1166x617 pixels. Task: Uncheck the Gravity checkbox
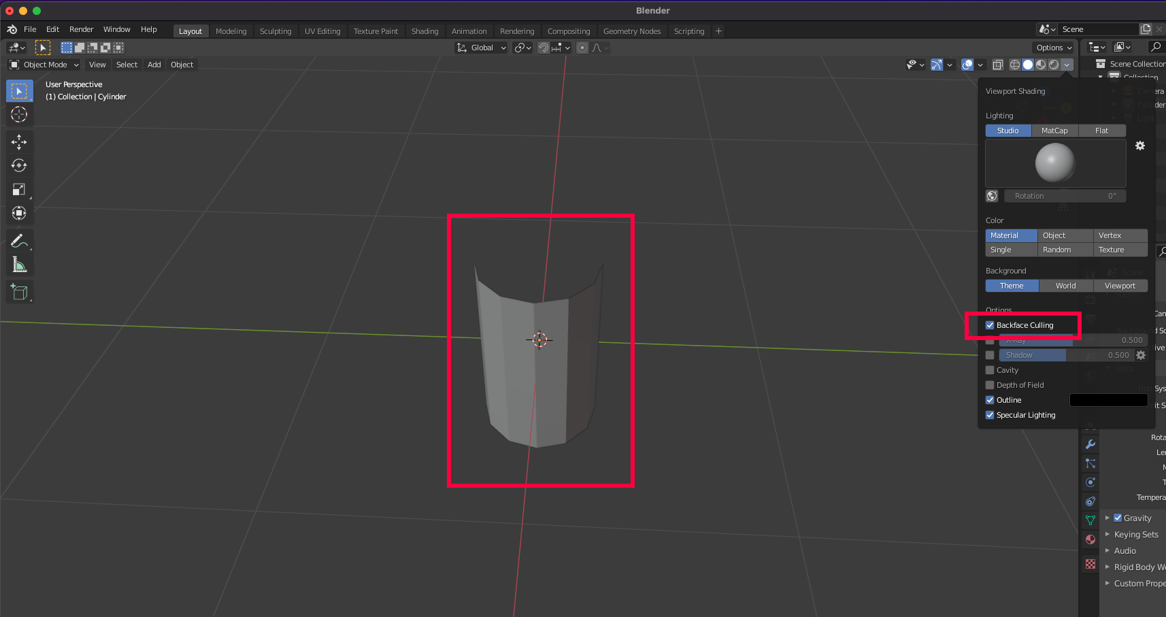(1118, 518)
